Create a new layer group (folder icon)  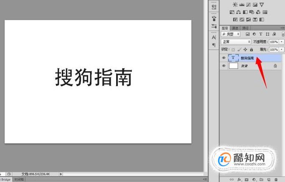(x=261, y=179)
